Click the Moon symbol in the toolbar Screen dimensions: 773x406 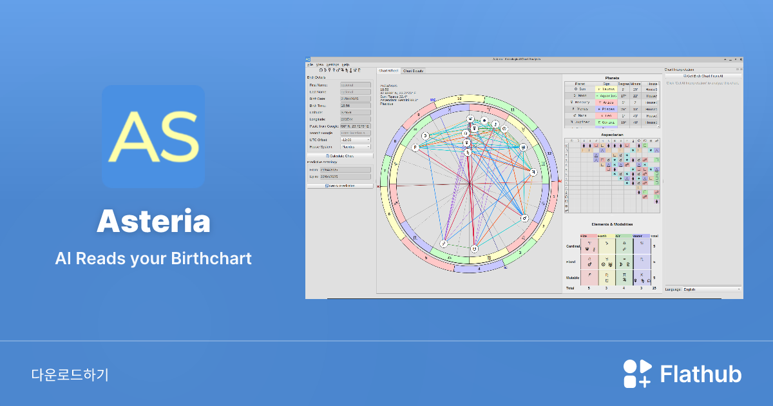325,69
